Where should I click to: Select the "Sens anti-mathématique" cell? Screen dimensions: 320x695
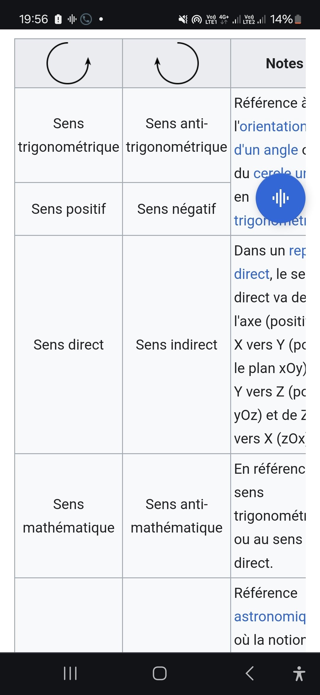[177, 516]
